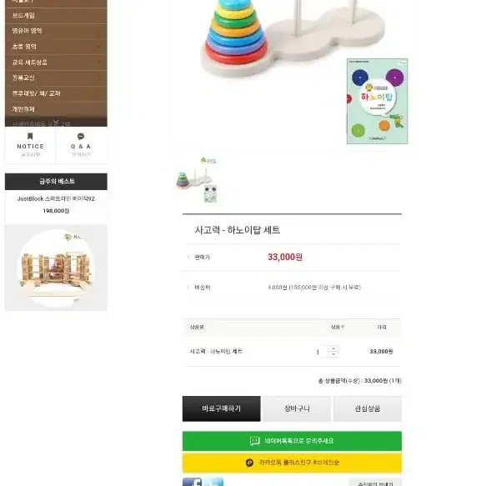This screenshot has height=486, width=486.
Task: Open the 보드게임 category
Action: pyautogui.click(x=56, y=16)
